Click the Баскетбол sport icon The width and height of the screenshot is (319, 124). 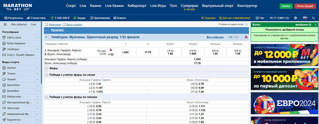(4, 85)
